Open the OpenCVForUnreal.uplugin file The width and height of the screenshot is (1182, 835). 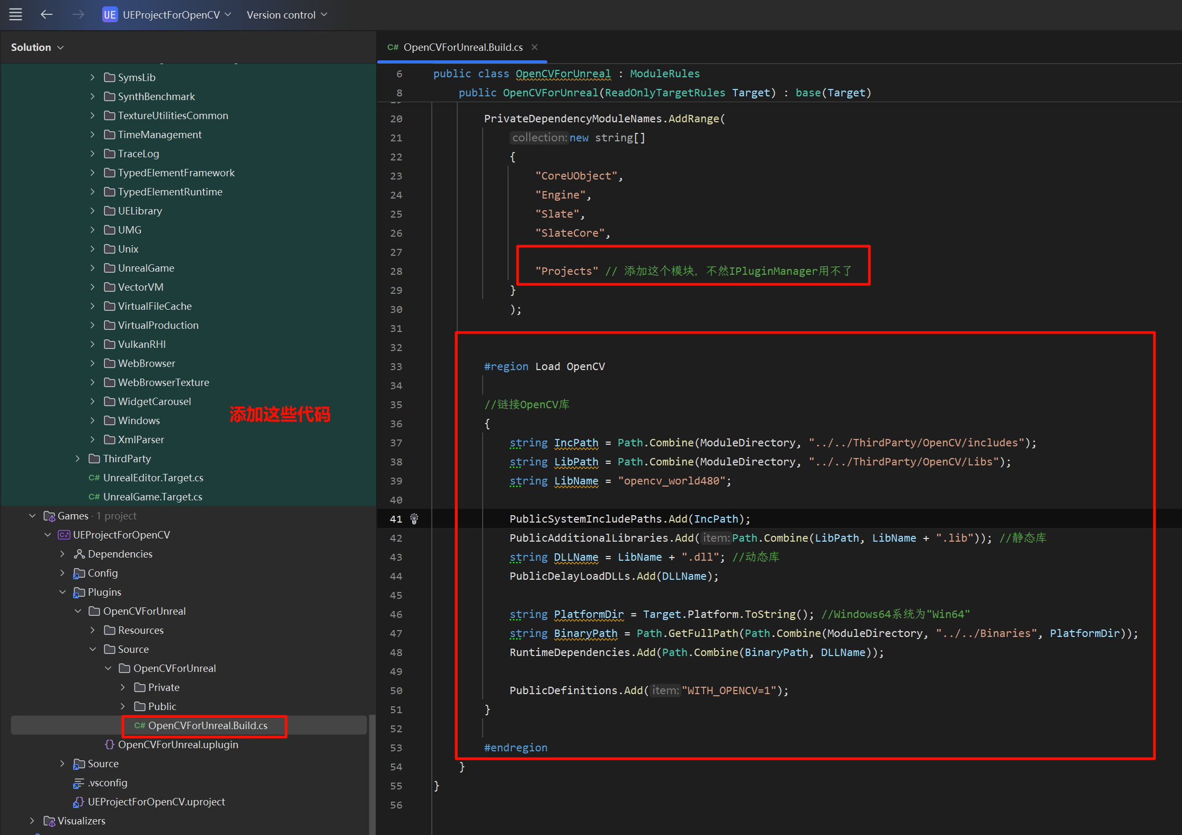point(178,744)
